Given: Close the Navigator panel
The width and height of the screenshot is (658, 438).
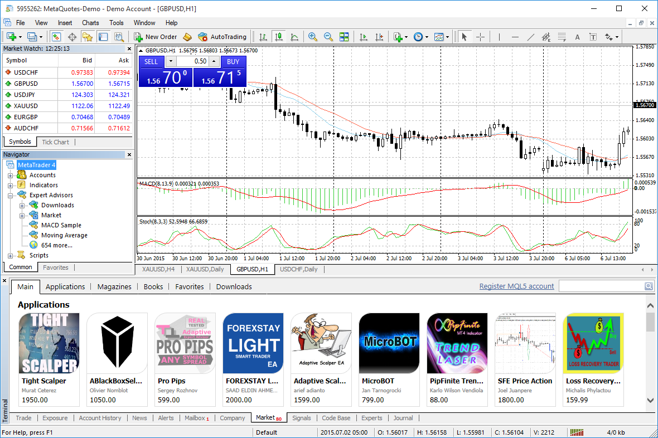Looking at the screenshot, I should tap(129, 154).
